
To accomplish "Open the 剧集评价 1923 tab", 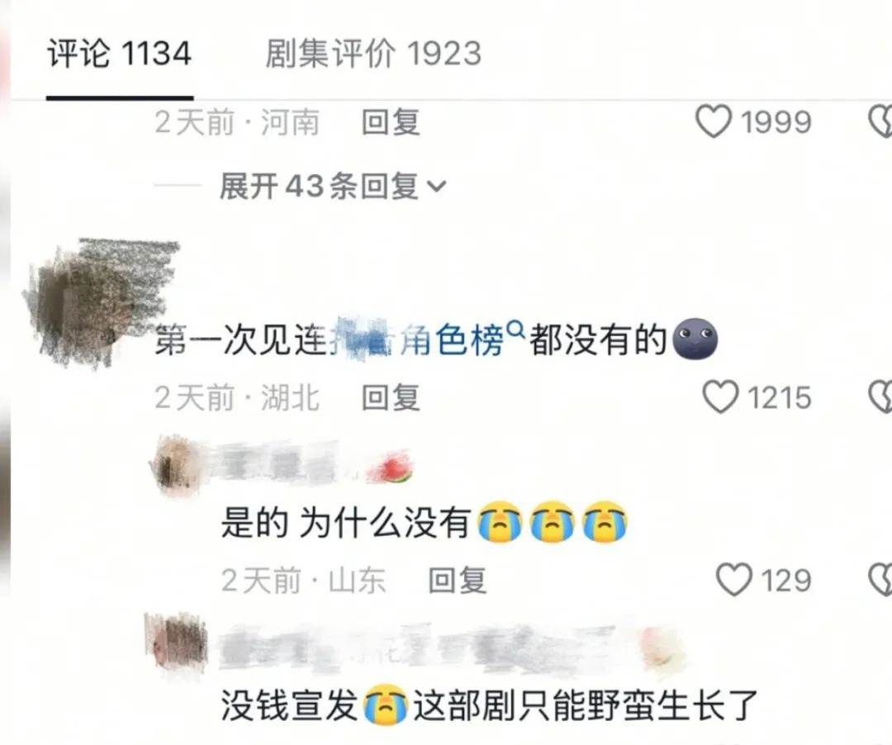I will click(373, 54).
